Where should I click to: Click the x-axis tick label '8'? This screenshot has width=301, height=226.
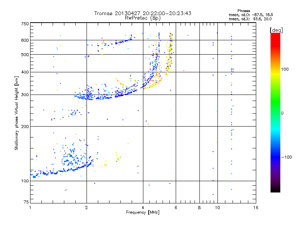199,208
